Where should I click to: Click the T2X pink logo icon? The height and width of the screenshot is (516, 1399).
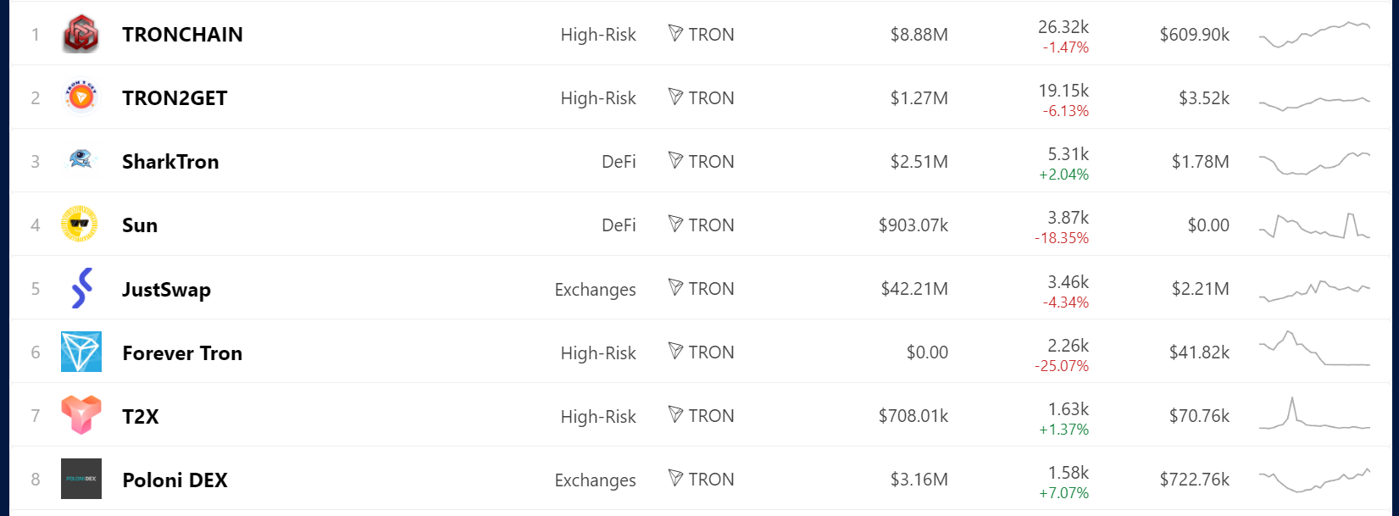[x=81, y=415]
